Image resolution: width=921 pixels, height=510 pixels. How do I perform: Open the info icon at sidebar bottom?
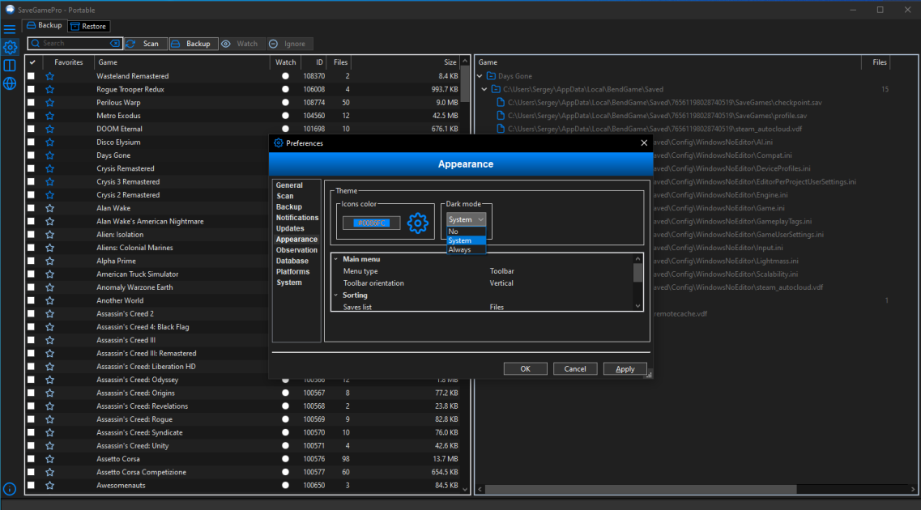[x=10, y=488]
